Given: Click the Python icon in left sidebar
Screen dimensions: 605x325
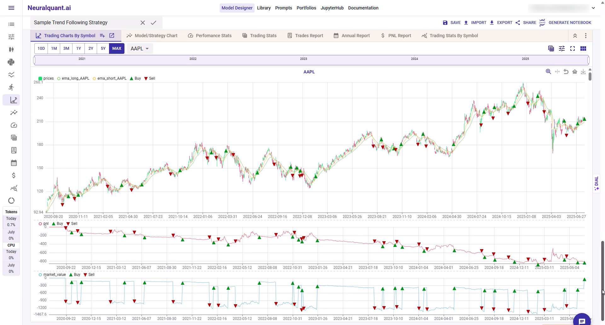Looking at the screenshot, I should click(x=11, y=62).
